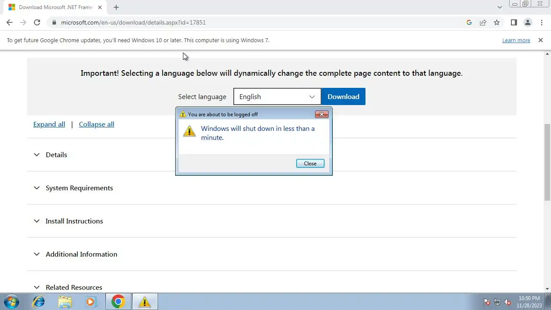Click the muted volume tray icon
This screenshot has height=310, width=551.
pyautogui.click(x=508, y=302)
